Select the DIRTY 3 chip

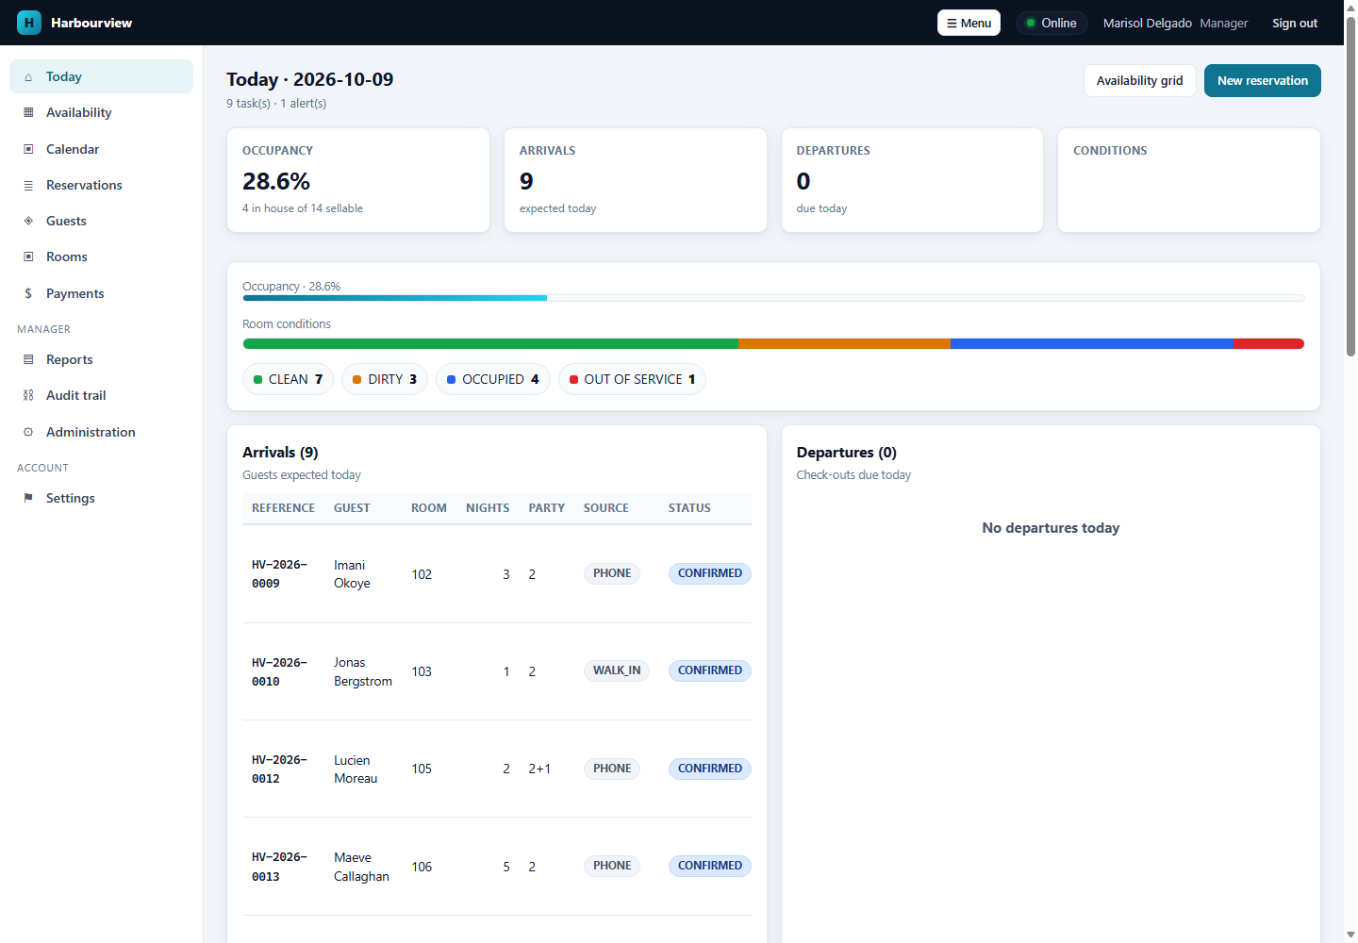385,379
